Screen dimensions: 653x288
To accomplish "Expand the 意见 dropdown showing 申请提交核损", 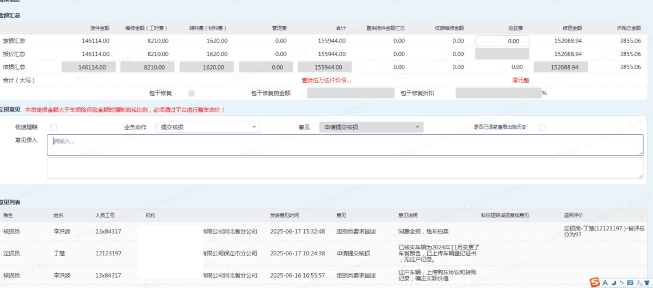I will coord(371,127).
